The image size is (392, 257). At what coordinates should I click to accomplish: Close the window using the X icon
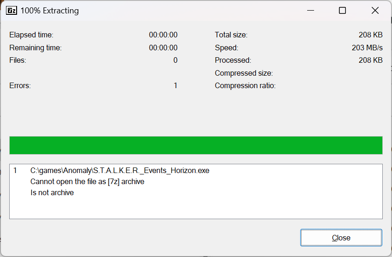[x=375, y=11]
